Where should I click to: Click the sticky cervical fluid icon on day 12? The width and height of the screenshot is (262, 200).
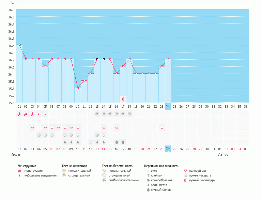[91, 142]
